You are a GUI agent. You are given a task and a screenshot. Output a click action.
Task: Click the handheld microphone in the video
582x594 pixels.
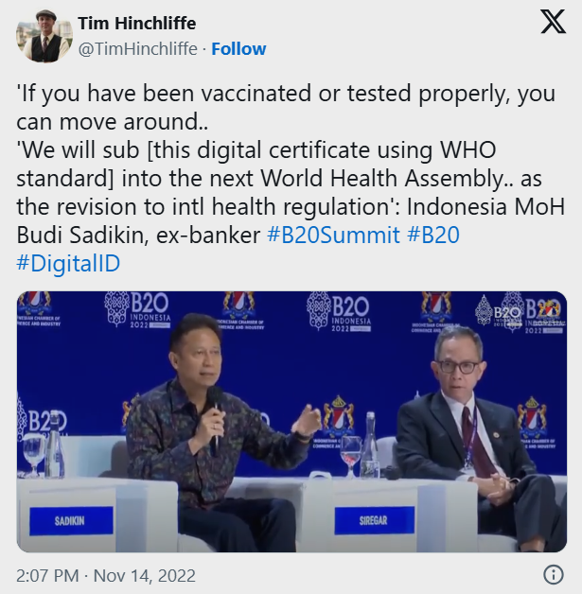[215, 420]
